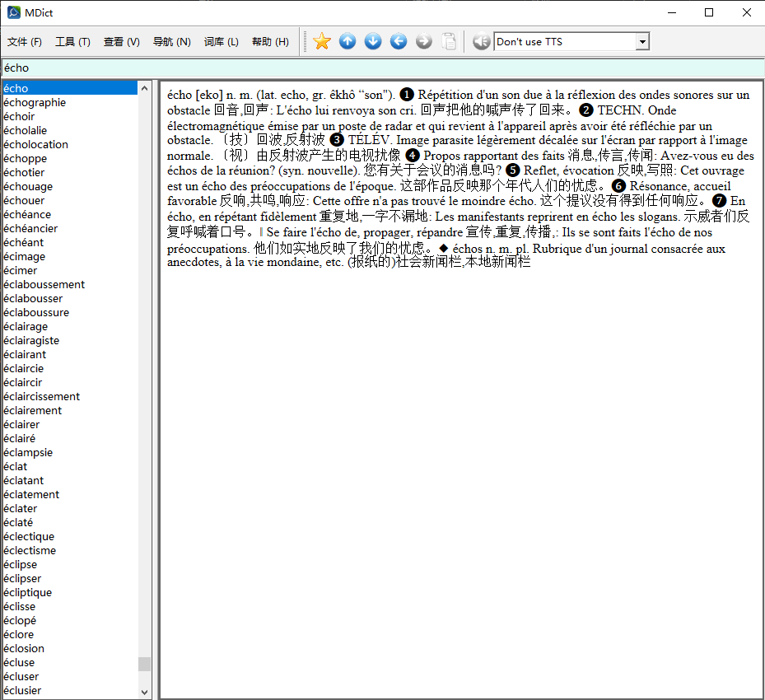This screenshot has height=700, width=765.
Task: Open the 词库 (L) menu
Action: pyautogui.click(x=221, y=42)
